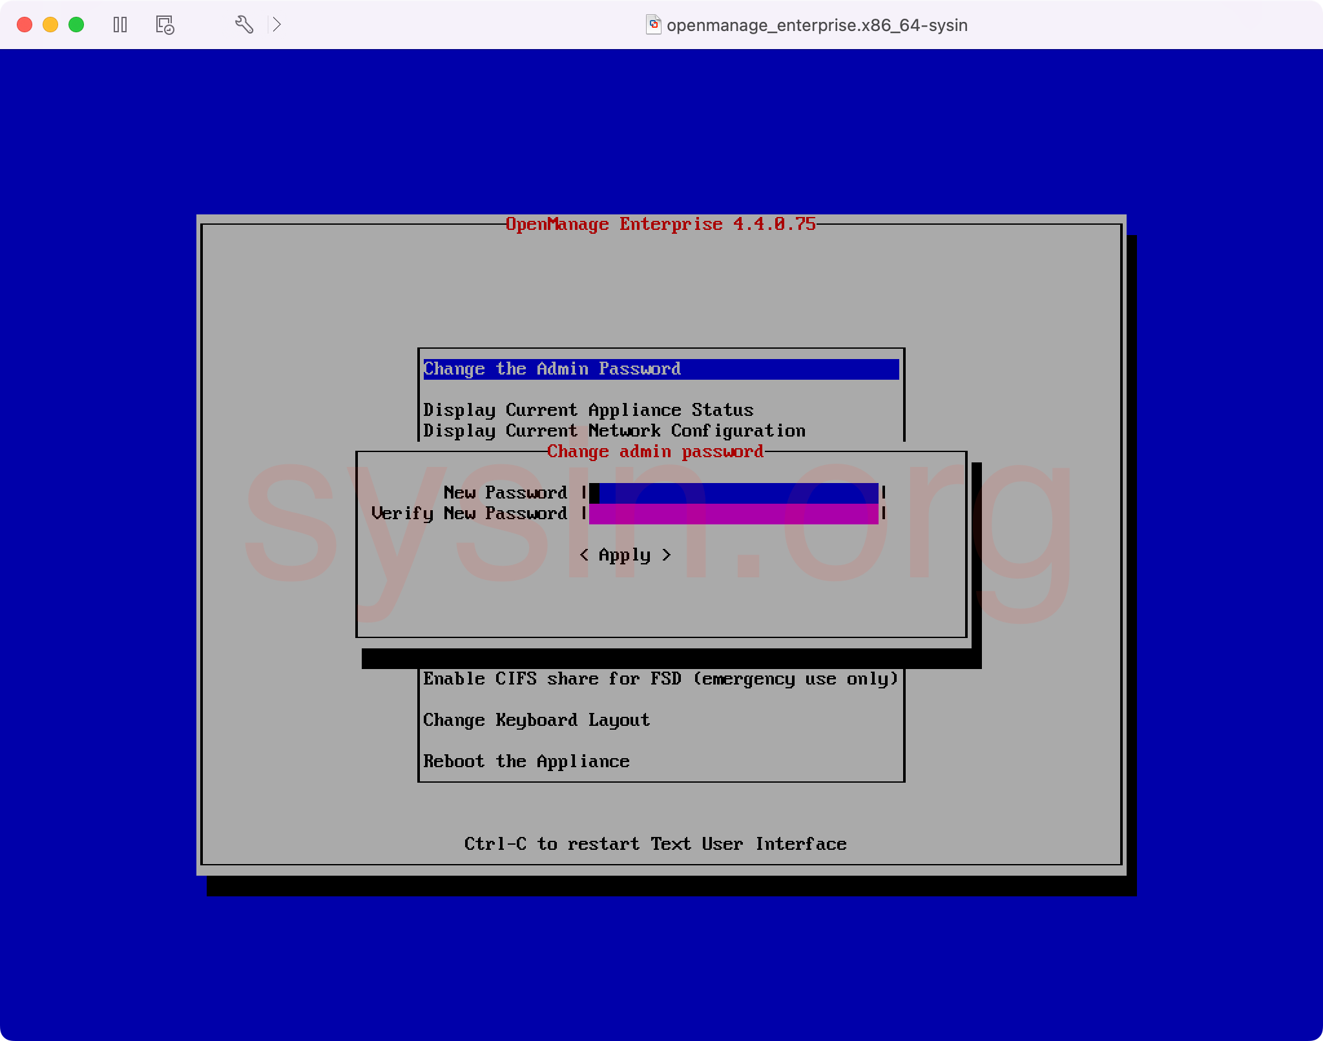Enter full screen with green button
Viewport: 1323px width, 1041px height.
click(x=76, y=25)
